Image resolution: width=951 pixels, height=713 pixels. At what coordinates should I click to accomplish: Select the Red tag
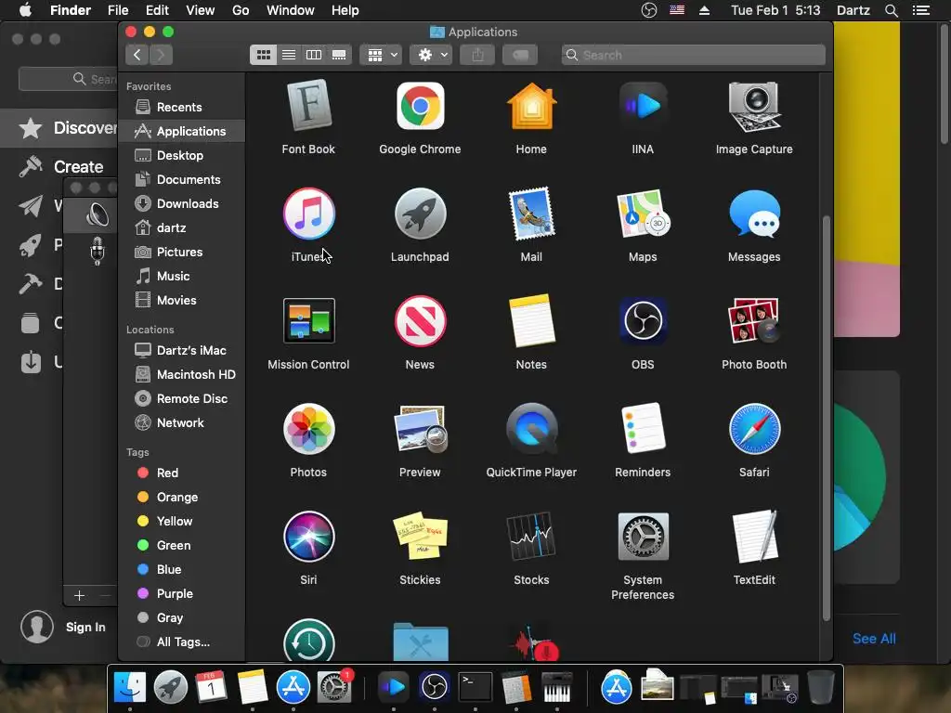tap(182, 473)
